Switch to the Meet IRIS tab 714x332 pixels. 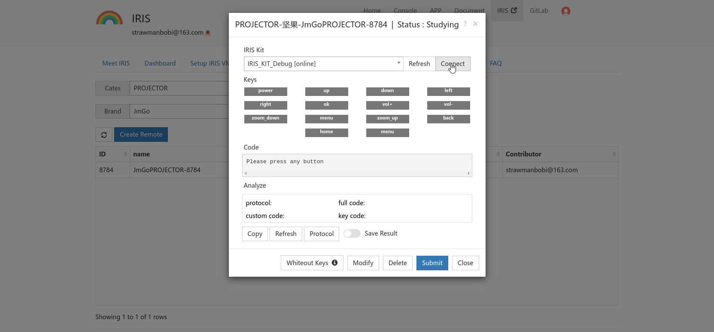pos(116,63)
